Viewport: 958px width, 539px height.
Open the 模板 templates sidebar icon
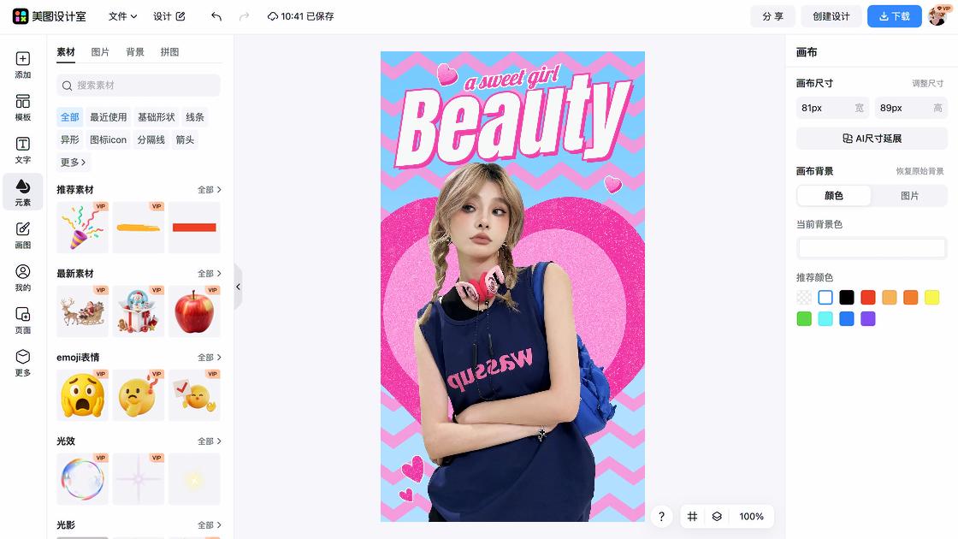click(23, 107)
